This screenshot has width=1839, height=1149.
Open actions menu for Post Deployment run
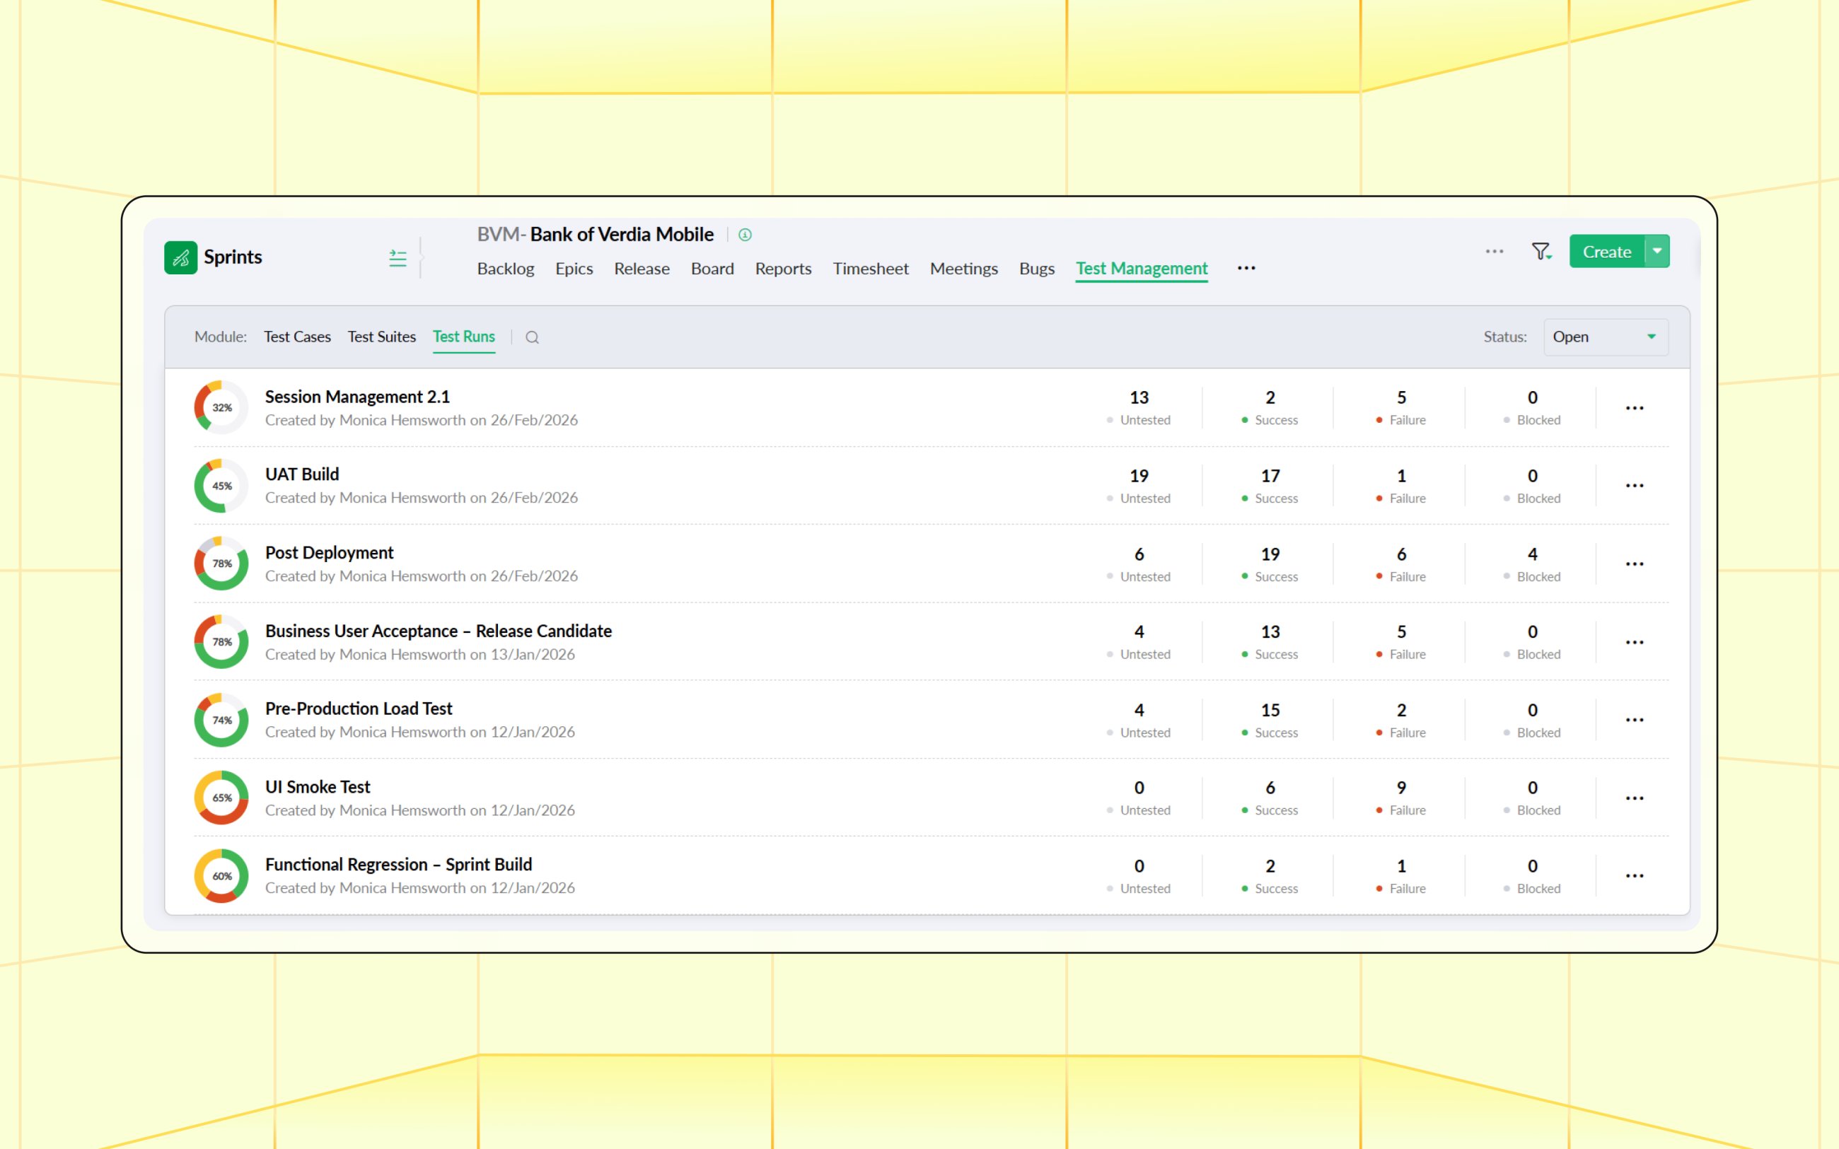tap(1635, 563)
